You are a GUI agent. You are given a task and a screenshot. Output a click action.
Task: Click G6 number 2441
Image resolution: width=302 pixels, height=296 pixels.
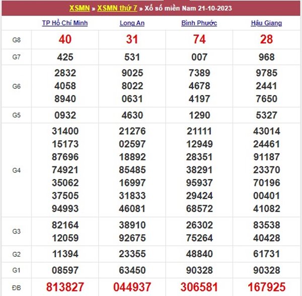click(266, 86)
